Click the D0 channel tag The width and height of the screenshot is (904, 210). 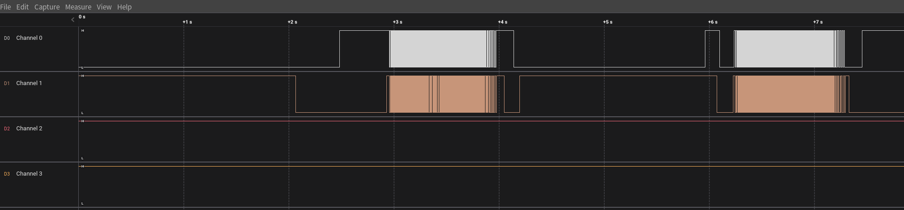(x=7, y=38)
